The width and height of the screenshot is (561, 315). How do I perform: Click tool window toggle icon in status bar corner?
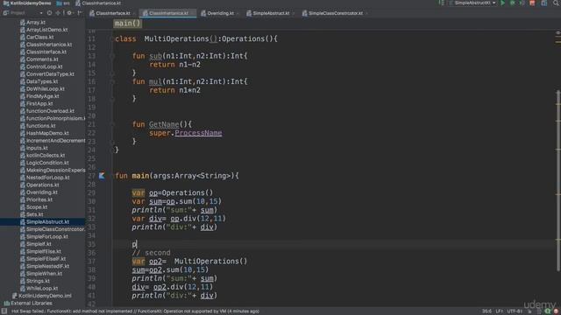(4, 311)
